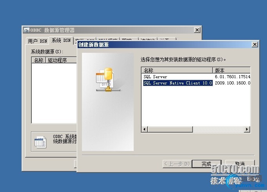
Task: Click the data source document icon in ODBC manager
Action: [40, 142]
